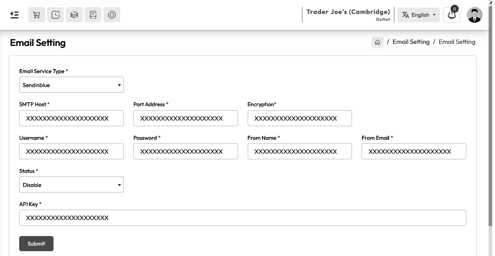Focus the API Key input field
Screen dimensions: 495x256
tap(243, 218)
